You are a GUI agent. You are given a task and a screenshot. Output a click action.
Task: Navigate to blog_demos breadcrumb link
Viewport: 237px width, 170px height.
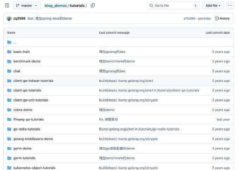coord(55,6)
